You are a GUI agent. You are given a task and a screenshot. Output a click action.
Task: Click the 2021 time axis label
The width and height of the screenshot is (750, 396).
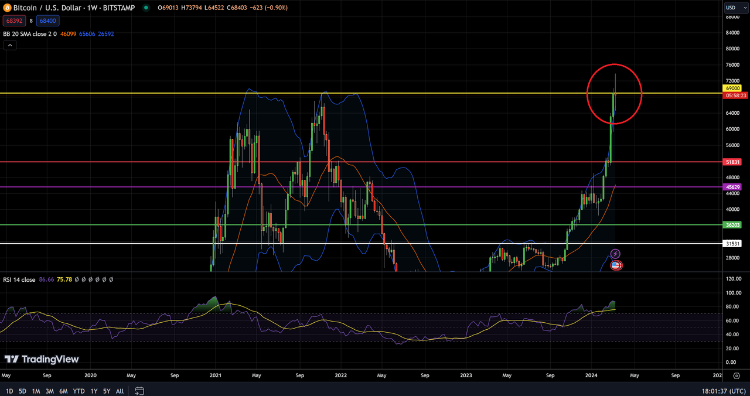click(216, 375)
